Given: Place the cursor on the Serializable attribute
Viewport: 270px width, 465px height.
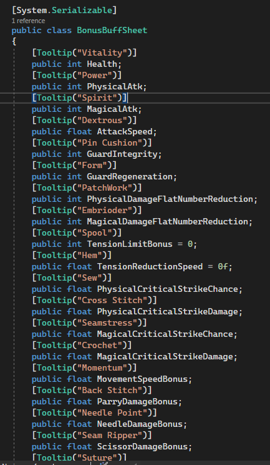Looking at the screenshot, I should 82,10.
